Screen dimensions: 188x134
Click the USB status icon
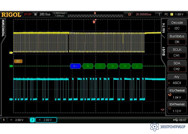click(176, 120)
